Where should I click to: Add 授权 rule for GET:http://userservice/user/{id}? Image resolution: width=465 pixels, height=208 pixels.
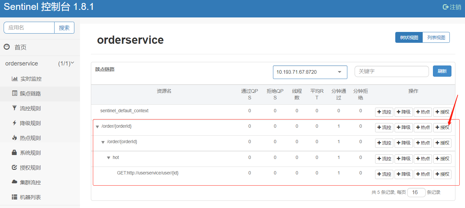442,174
